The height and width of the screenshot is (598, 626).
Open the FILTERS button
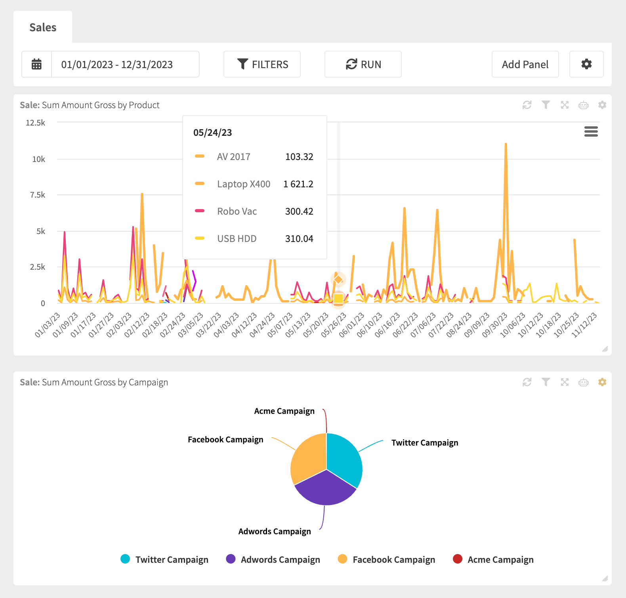pos(262,64)
